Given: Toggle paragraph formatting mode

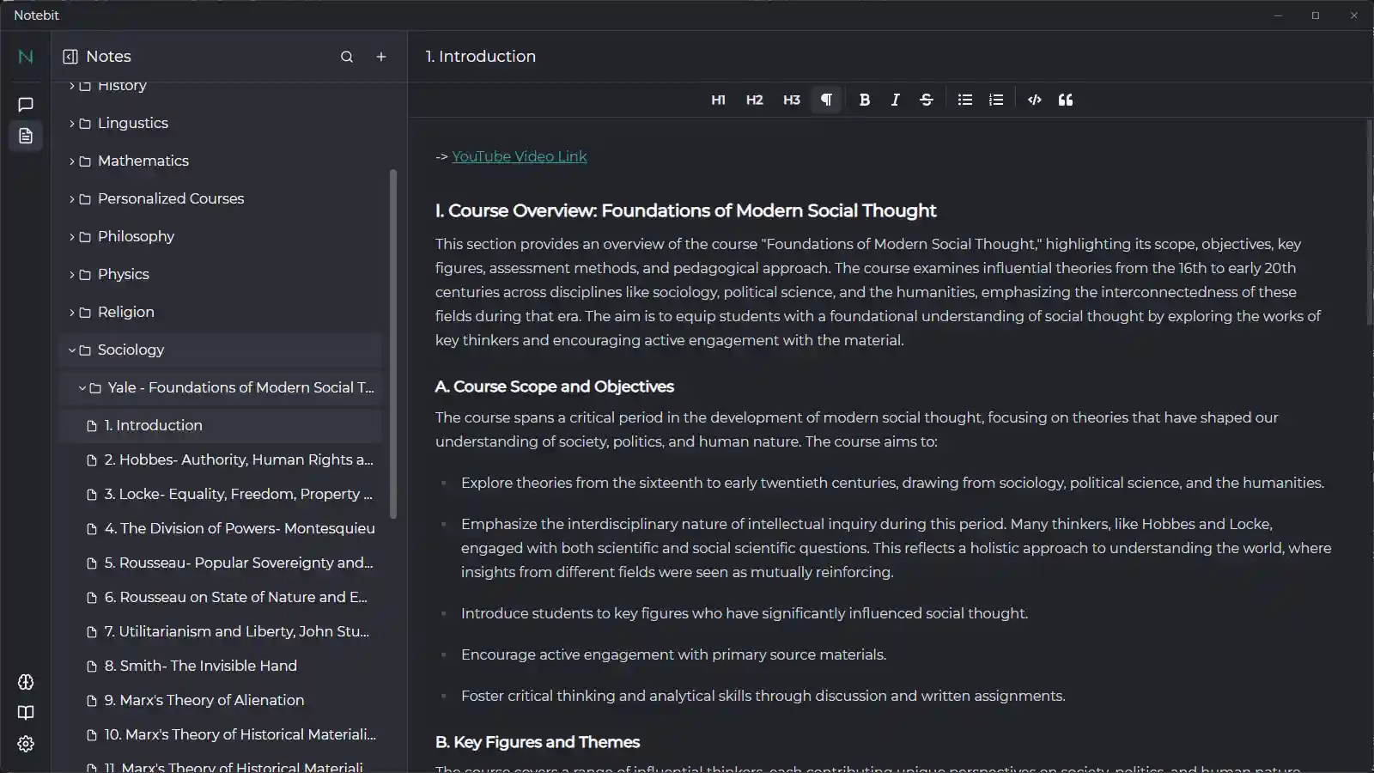Looking at the screenshot, I should (x=824, y=99).
